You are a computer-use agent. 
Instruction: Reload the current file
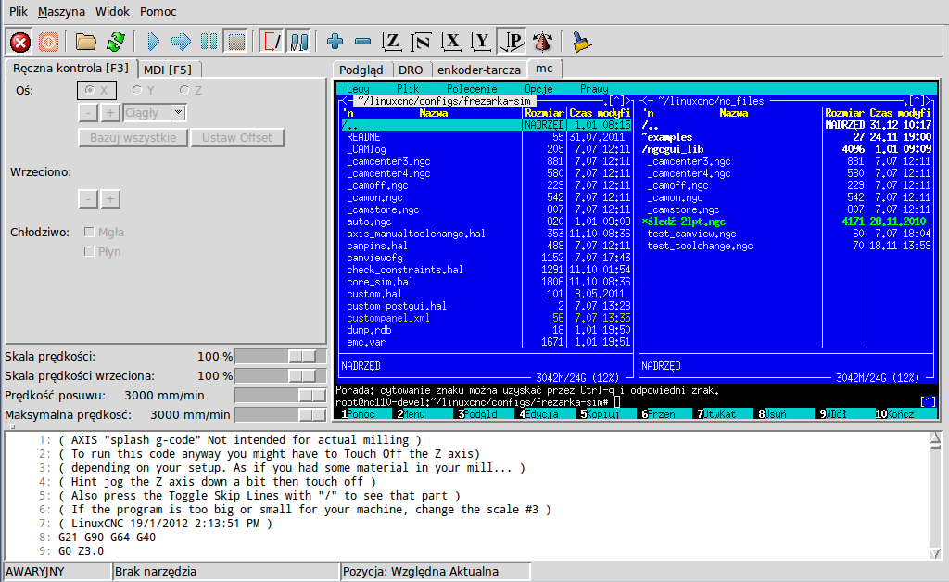[x=116, y=42]
